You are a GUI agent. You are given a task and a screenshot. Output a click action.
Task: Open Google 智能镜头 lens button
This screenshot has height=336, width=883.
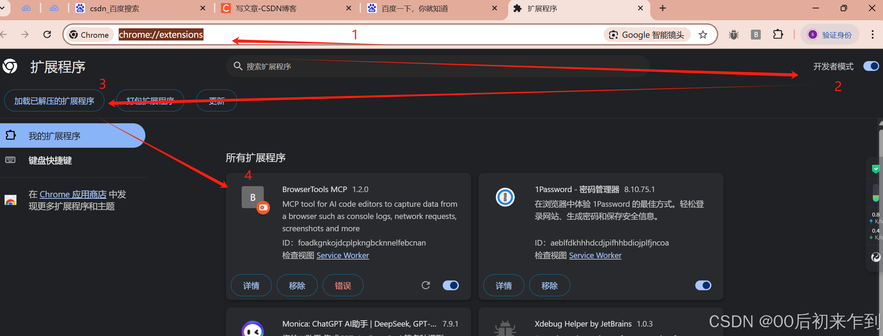tap(647, 35)
